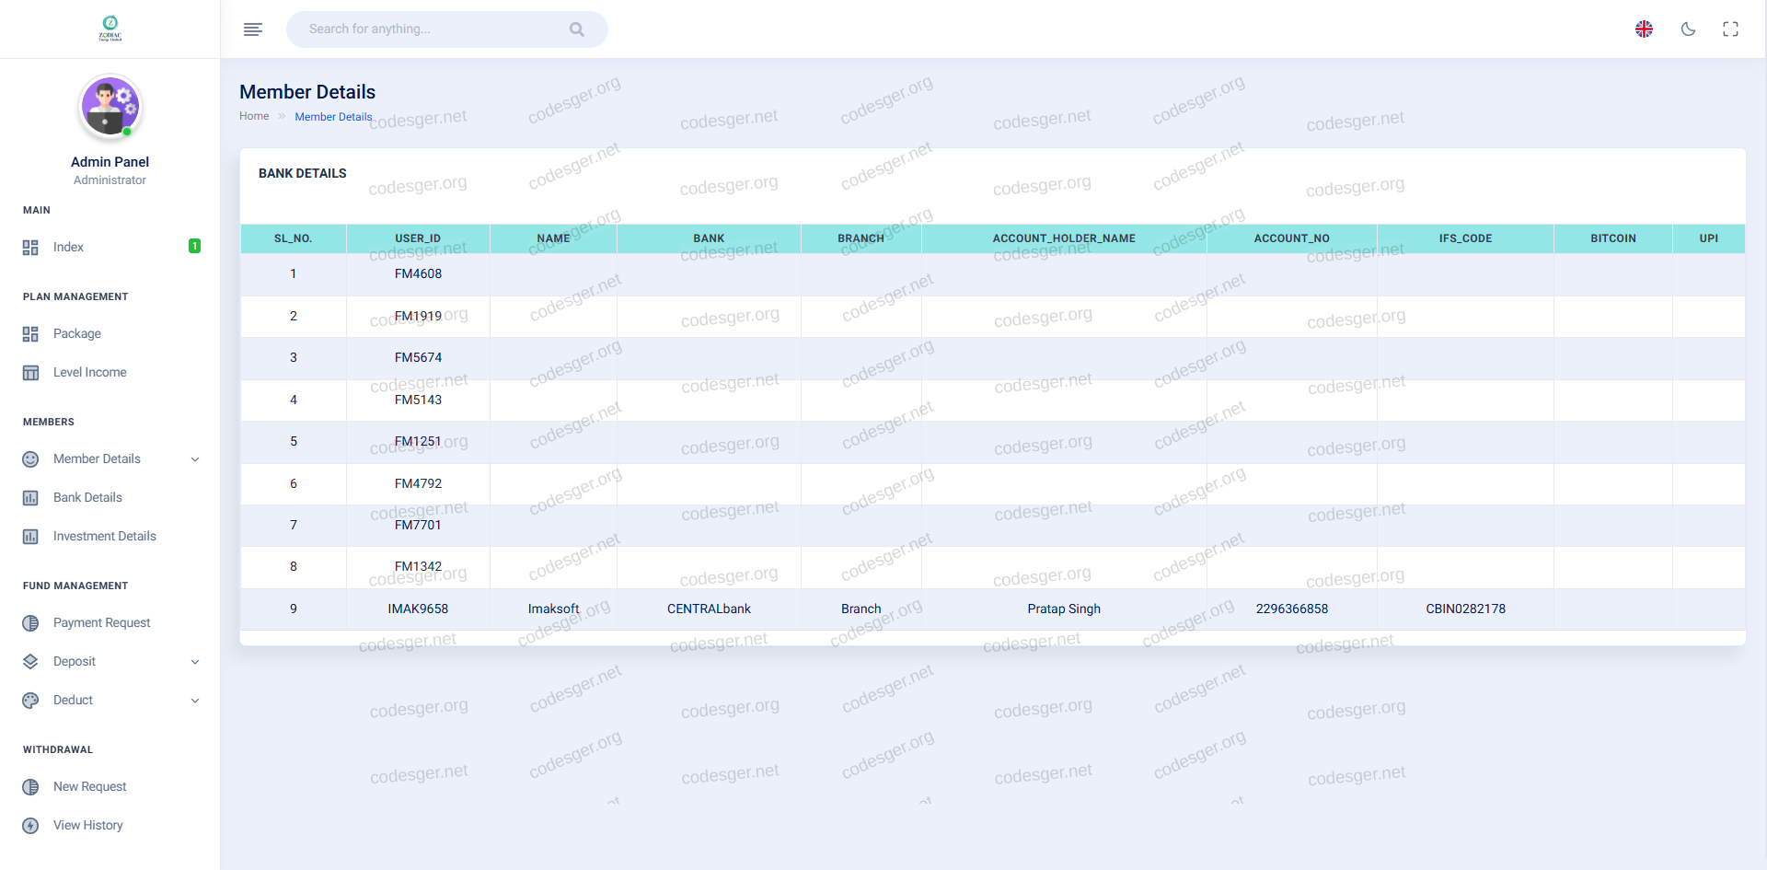Focus the Search for anything field
This screenshot has height=870, width=1767.
(446, 29)
